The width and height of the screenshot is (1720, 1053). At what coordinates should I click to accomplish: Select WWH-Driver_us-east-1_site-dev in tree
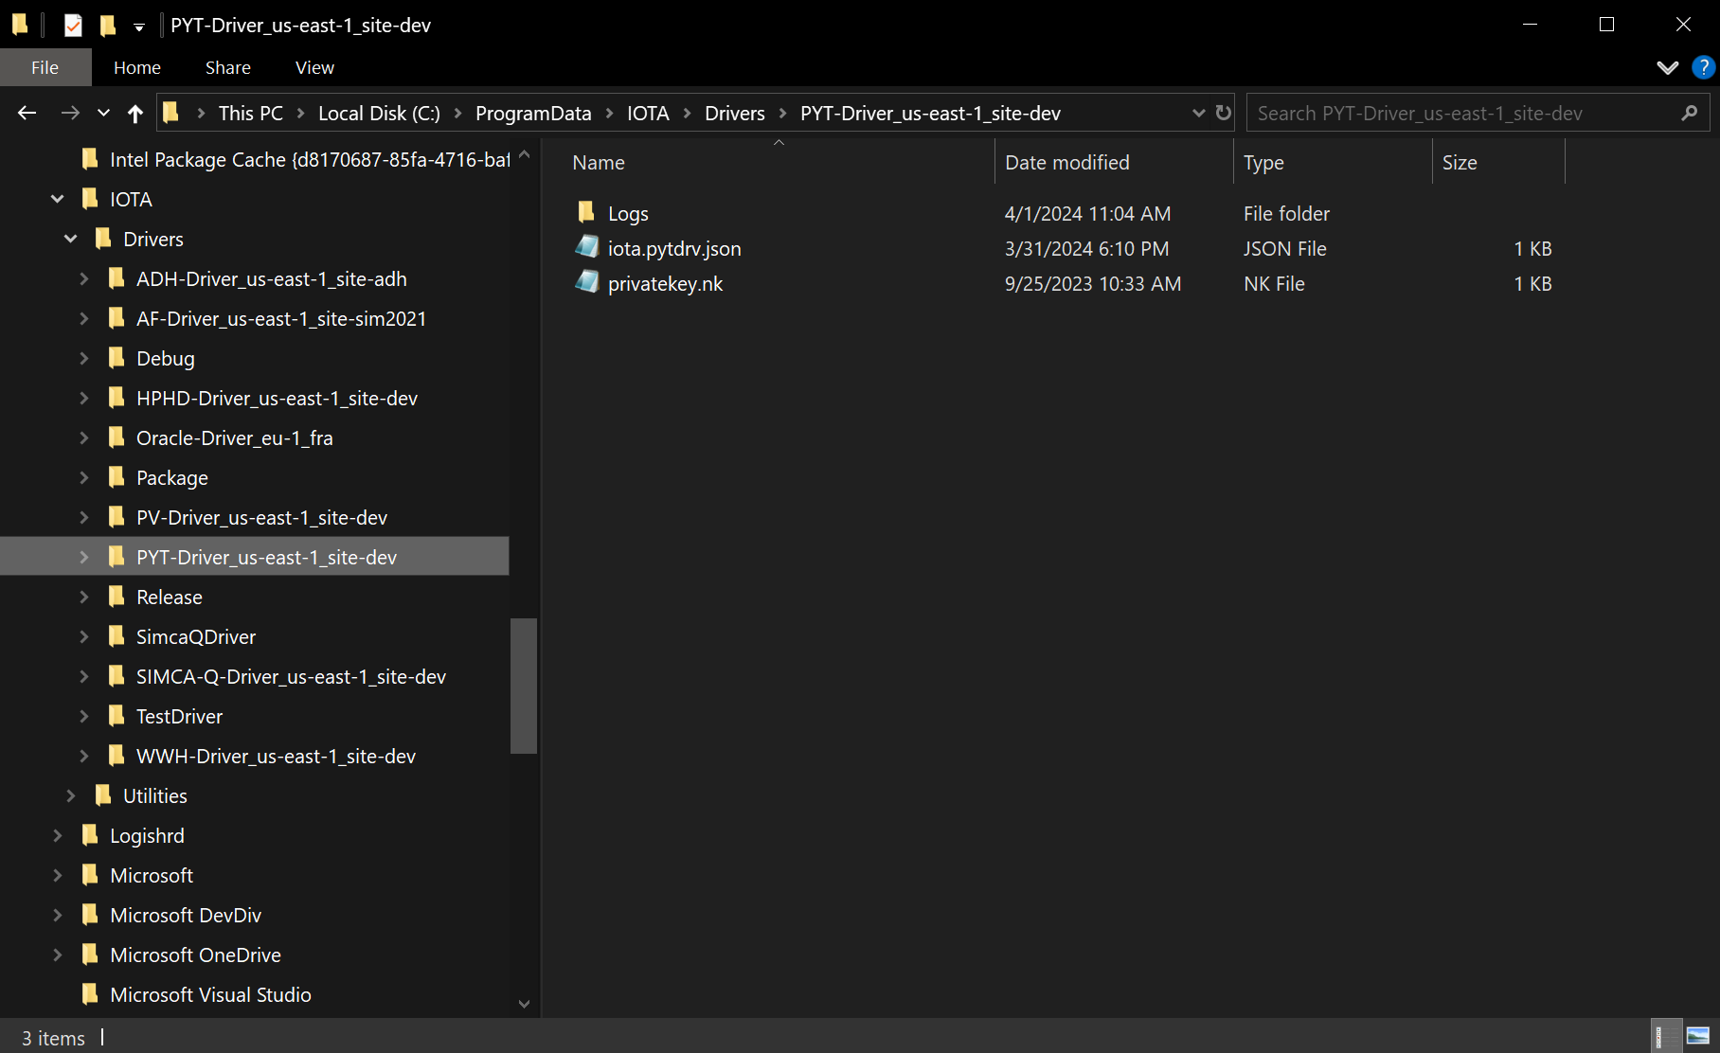[276, 756]
